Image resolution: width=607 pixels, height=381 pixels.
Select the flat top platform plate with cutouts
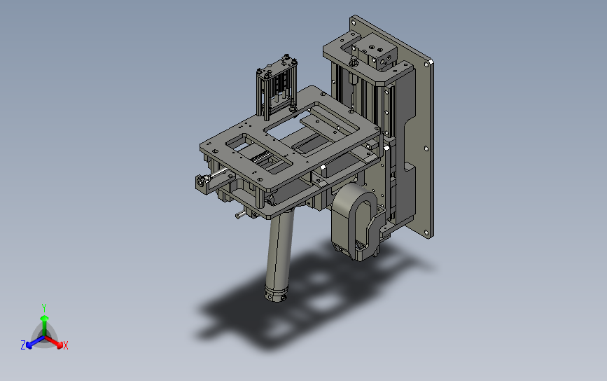[290, 139]
